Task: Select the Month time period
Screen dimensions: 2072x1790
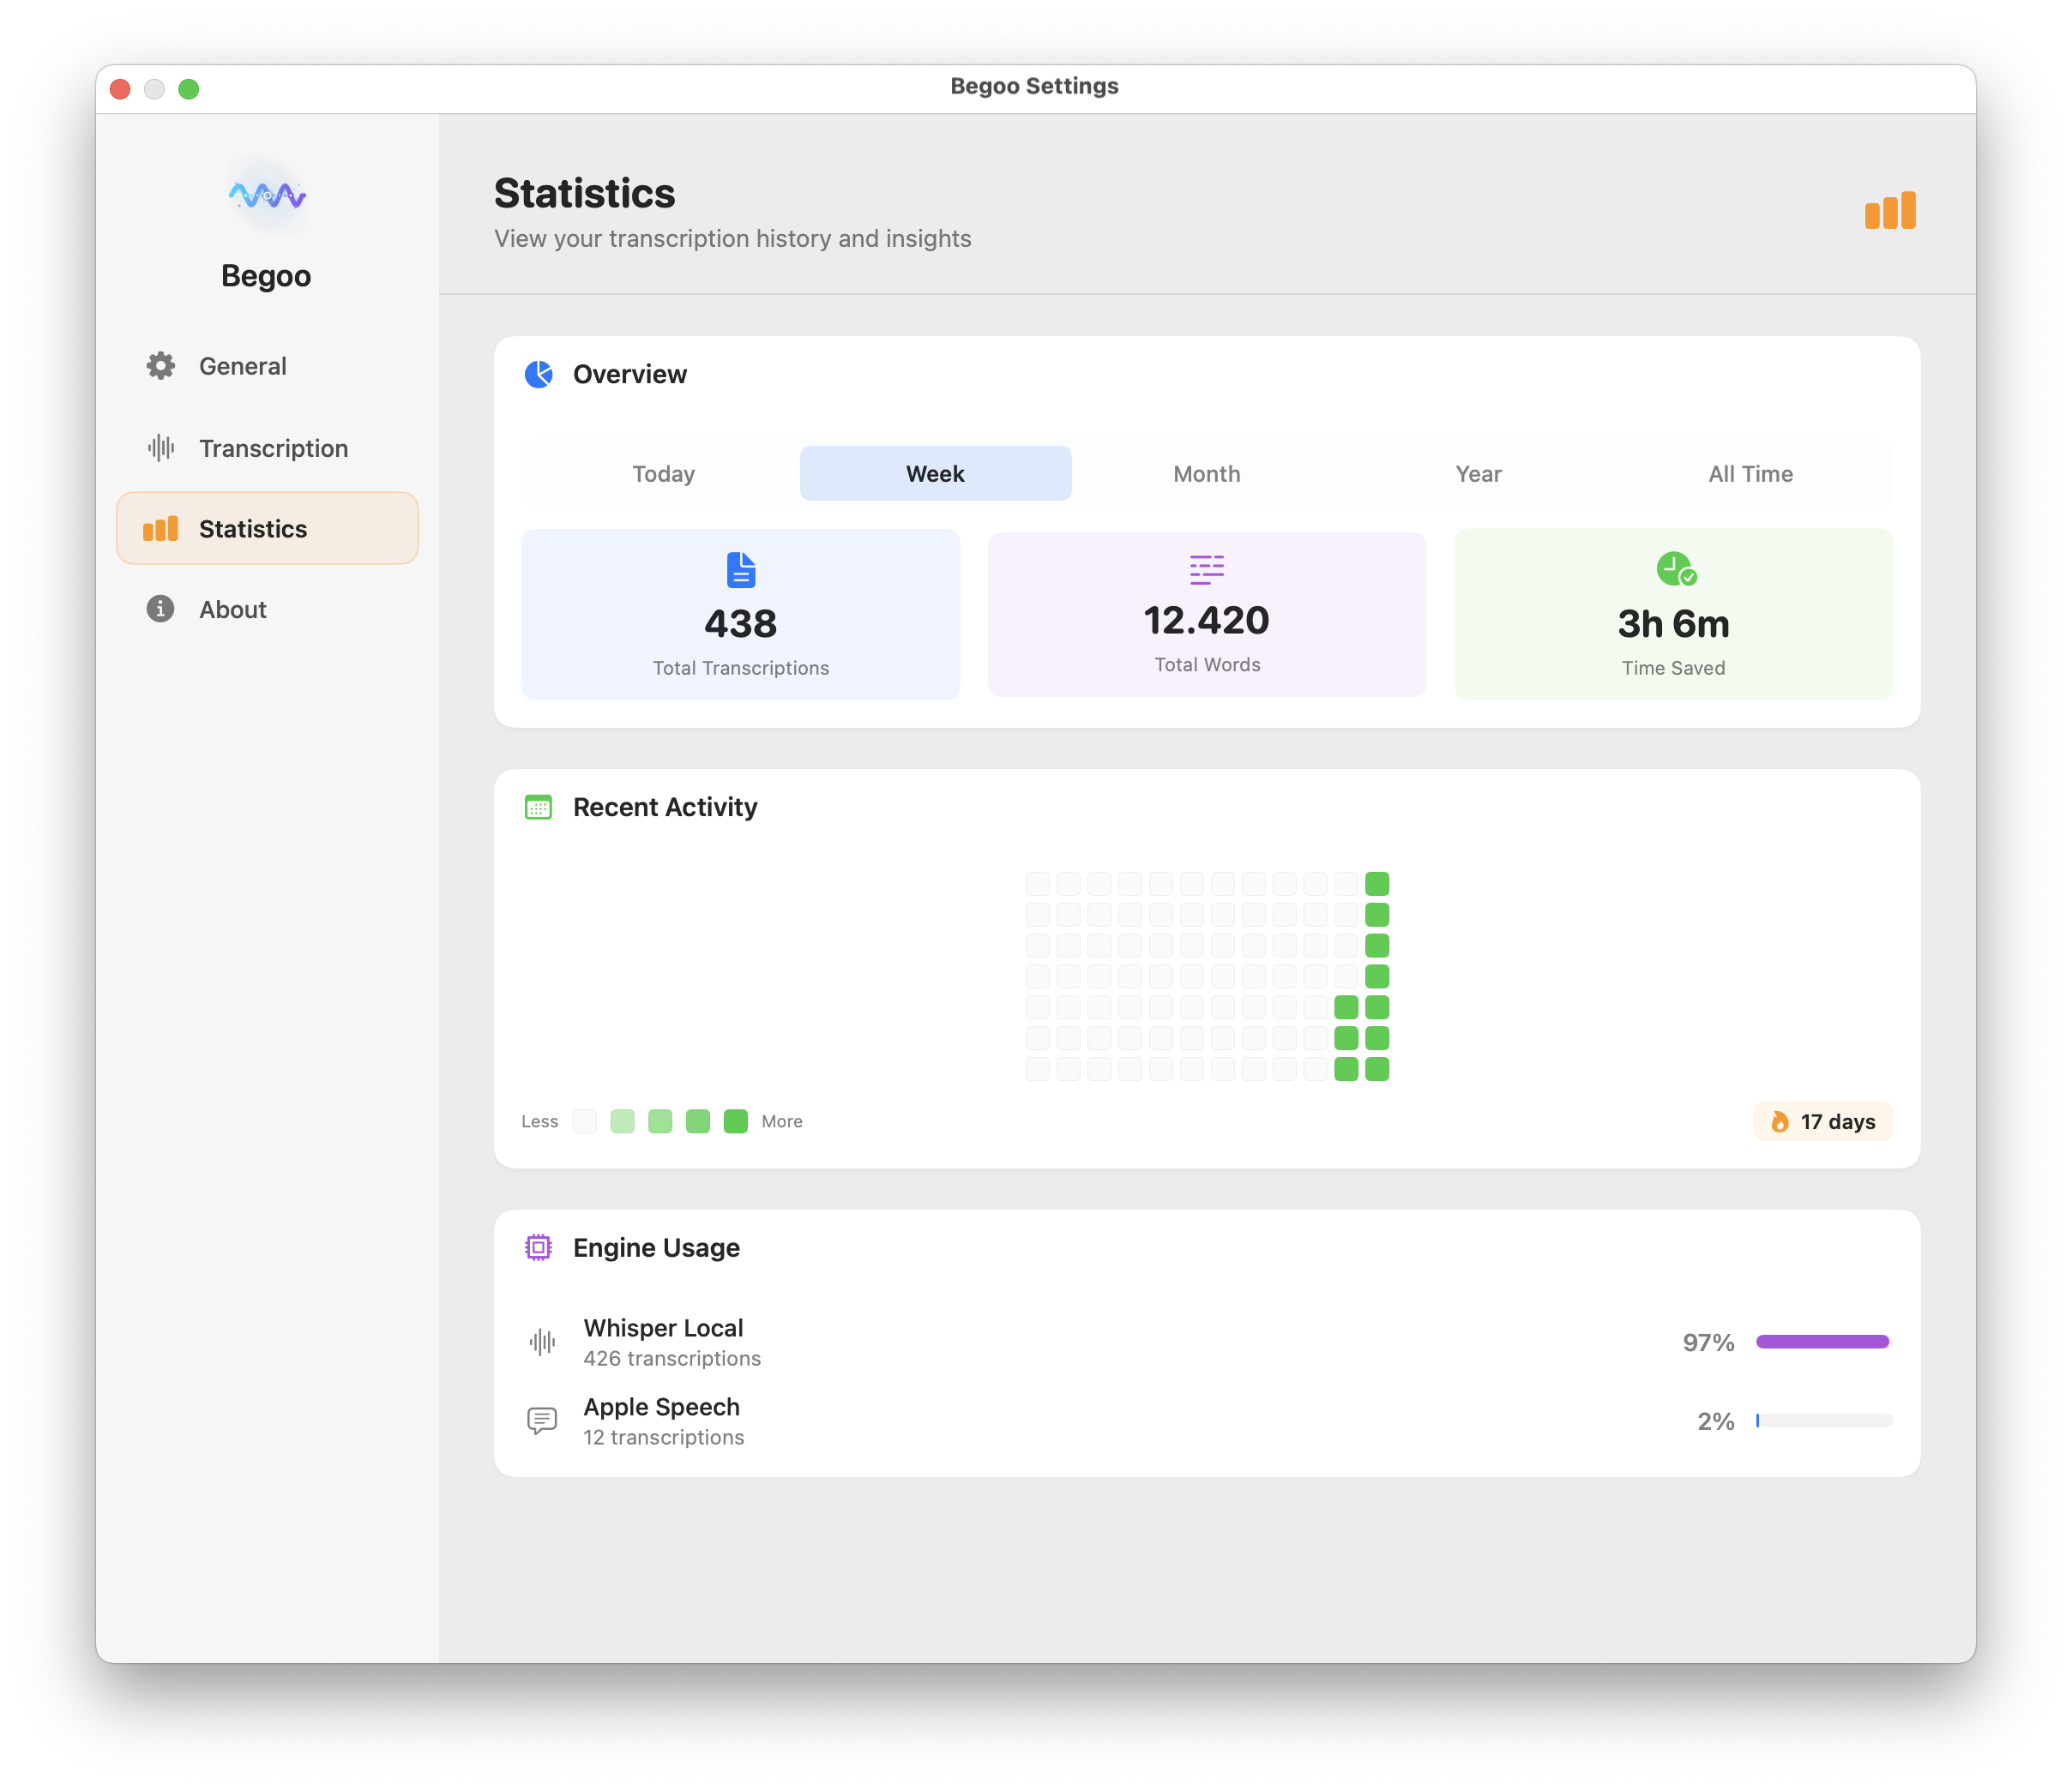Action: [1206, 472]
